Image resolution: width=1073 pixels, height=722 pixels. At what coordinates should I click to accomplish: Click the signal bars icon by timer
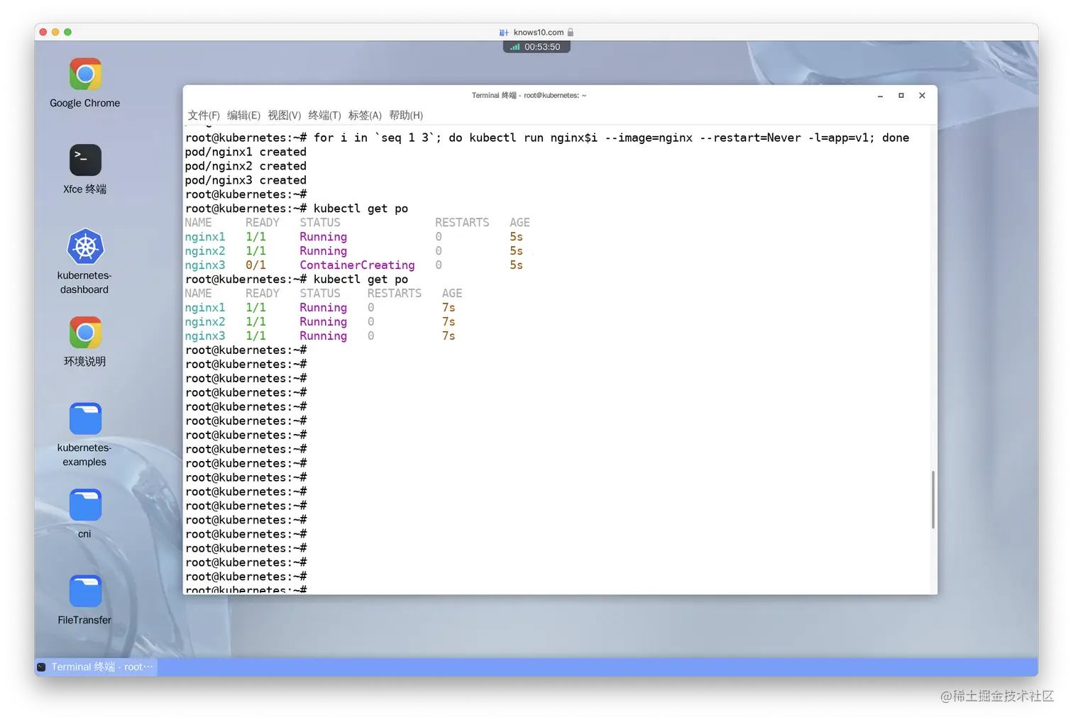(x=515, y=47)
